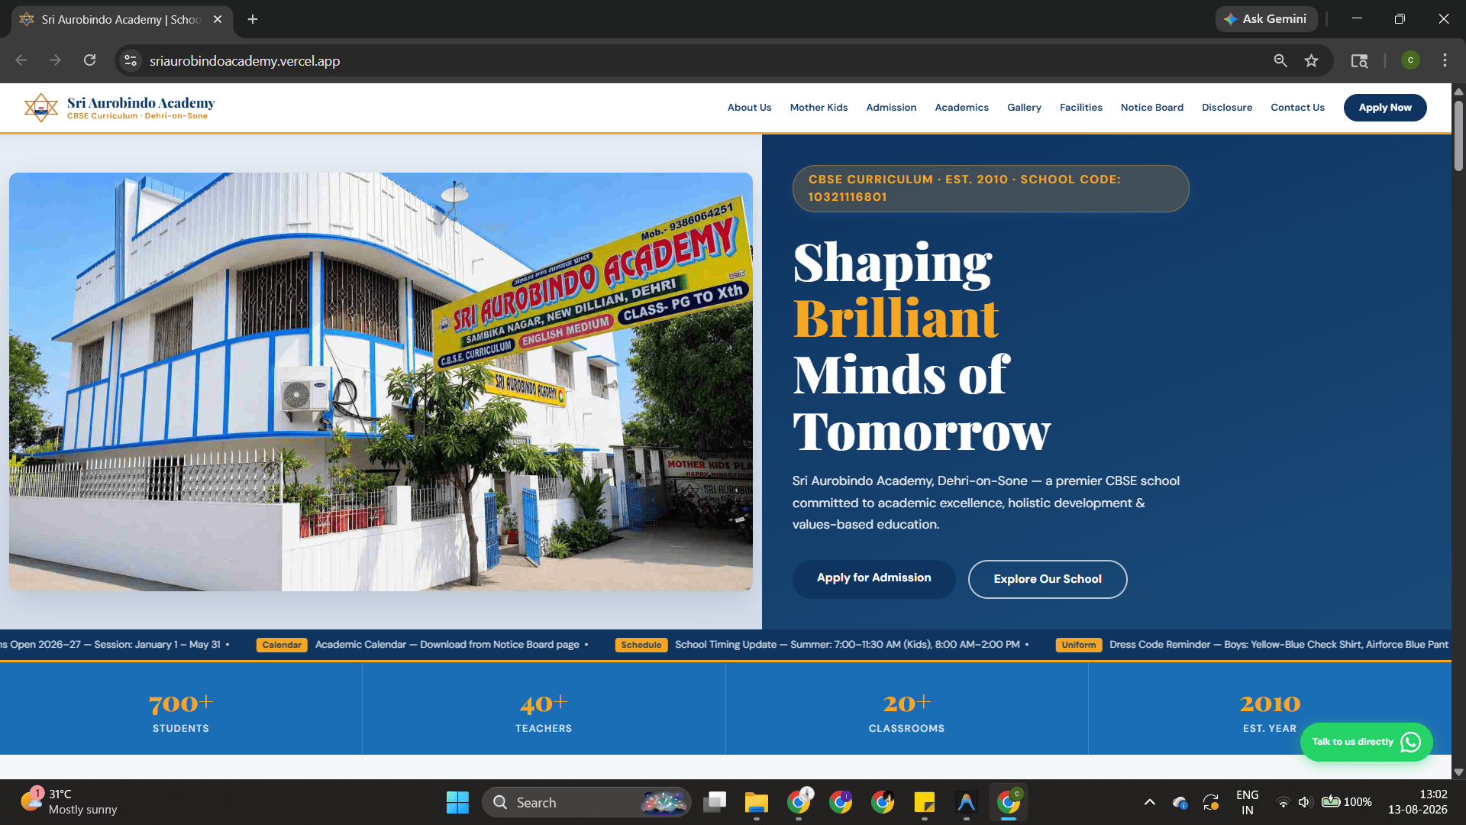The height and width of the screenshot is (825, 1466).
Task: Click the 40+ Teachers stat
Action: click(x=544, y=712)
